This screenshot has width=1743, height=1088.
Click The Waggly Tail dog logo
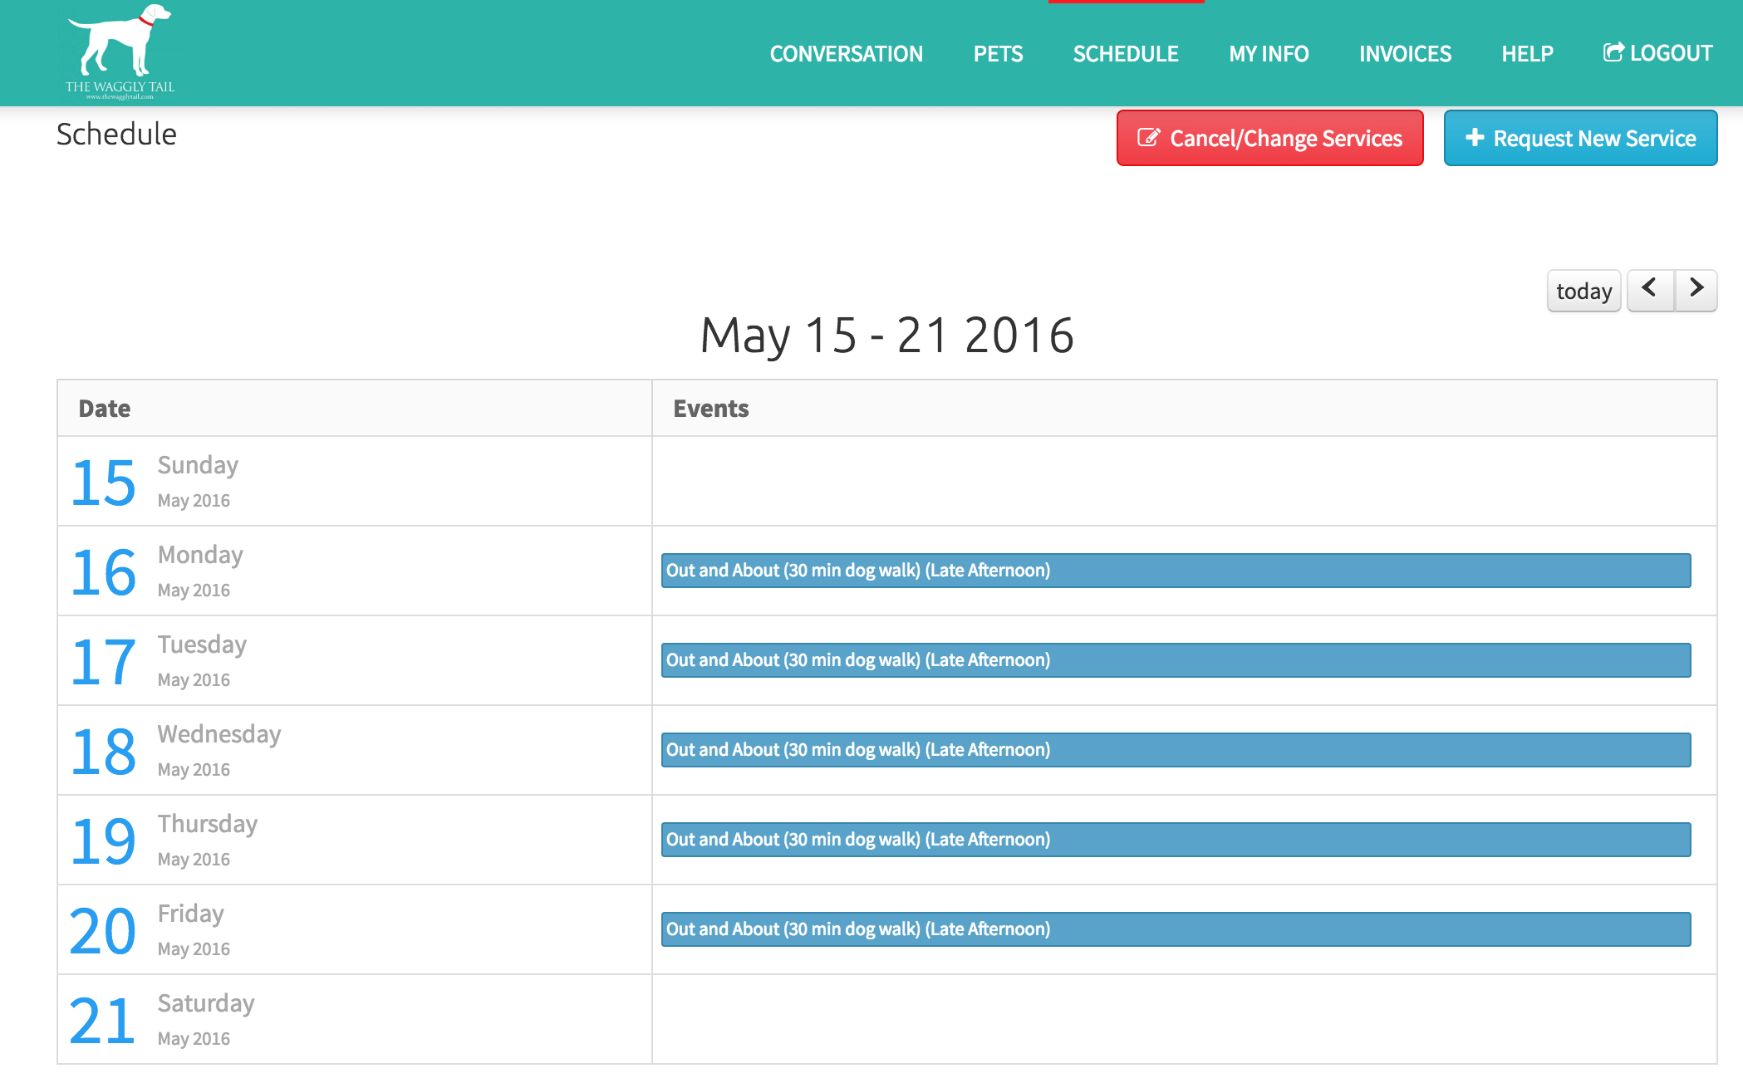[120, 51]
